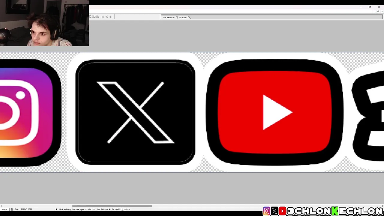The width and height of the screenshot is (384, 216).
Task: Click the distribute vertical centers icon
Action: [93, 17]
